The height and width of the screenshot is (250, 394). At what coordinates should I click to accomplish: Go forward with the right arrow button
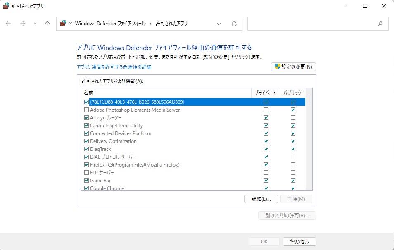click(23, 24)
